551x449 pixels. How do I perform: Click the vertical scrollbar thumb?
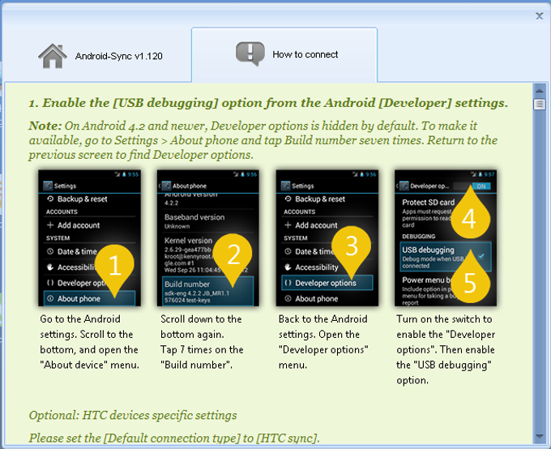click(539, 105)
